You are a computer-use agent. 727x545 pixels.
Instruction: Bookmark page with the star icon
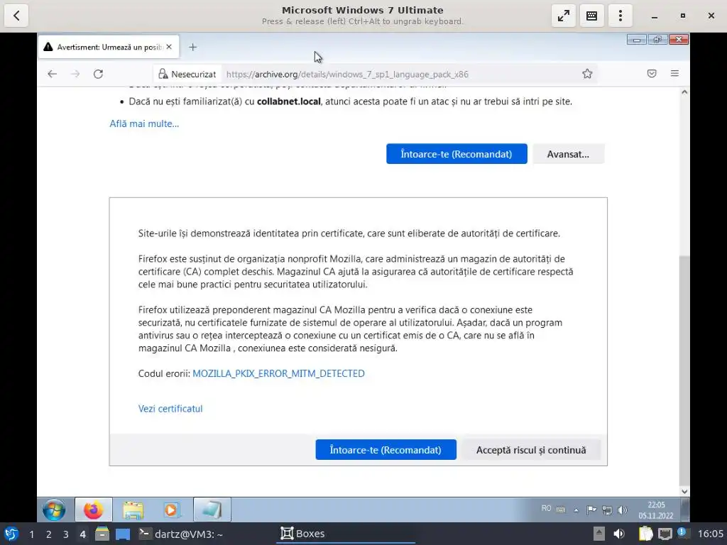pos(587,74)
